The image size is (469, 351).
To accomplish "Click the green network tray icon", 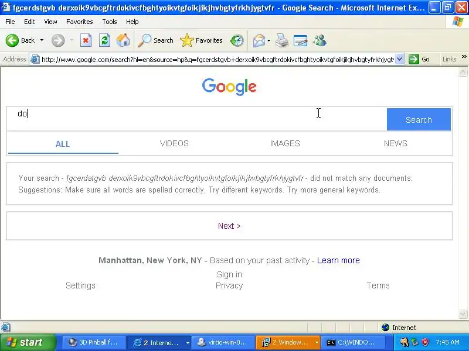I will [414, 342].
